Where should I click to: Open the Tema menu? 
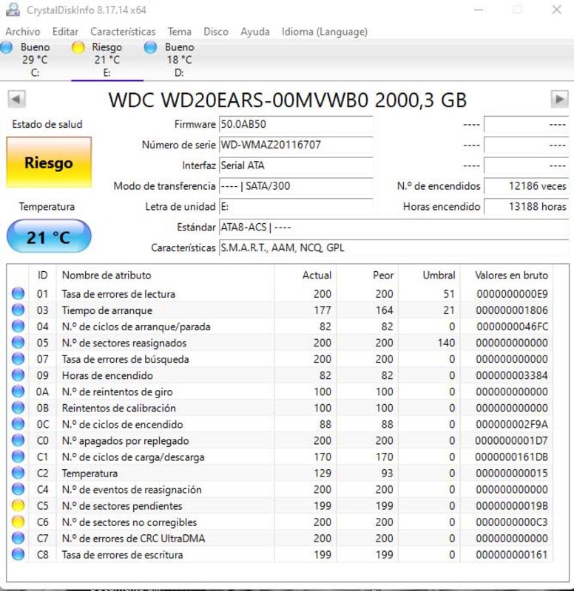179,32
